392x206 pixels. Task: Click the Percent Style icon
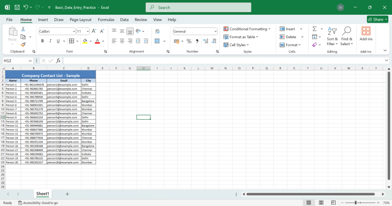tap(189, 41)
